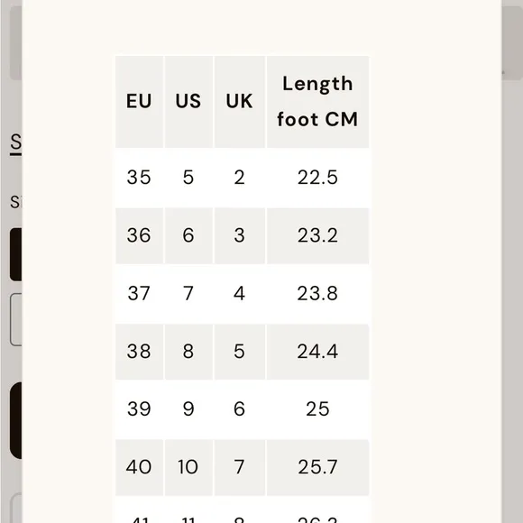The width and height of the screenshot is (523, 523).
Task: Click the US column header
Action: pyautogui.click(x=188, y=101)
